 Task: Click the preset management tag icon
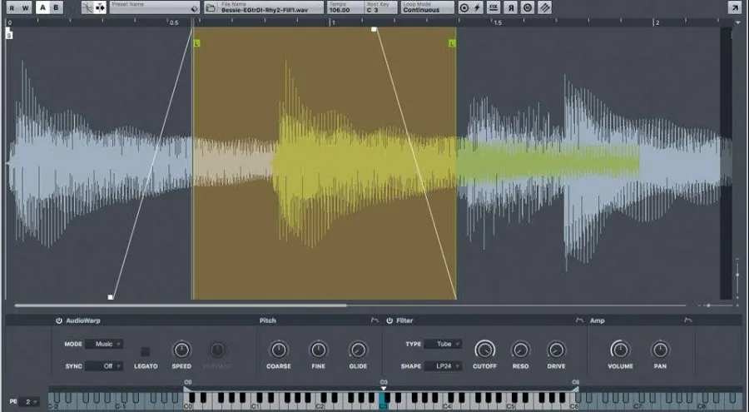194,8
